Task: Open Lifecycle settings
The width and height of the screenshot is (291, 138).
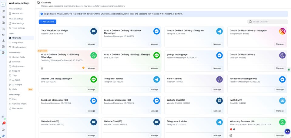Action: tap(21, 62)
